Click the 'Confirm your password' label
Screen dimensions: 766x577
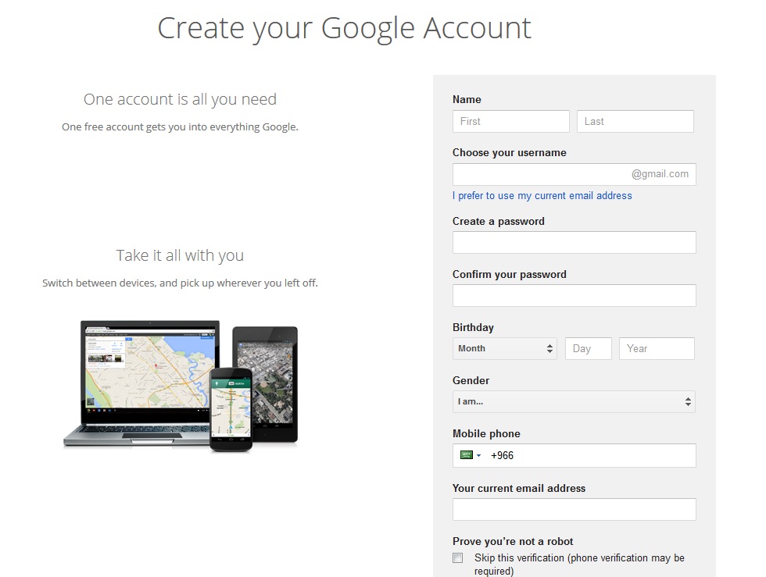(509, 274)
